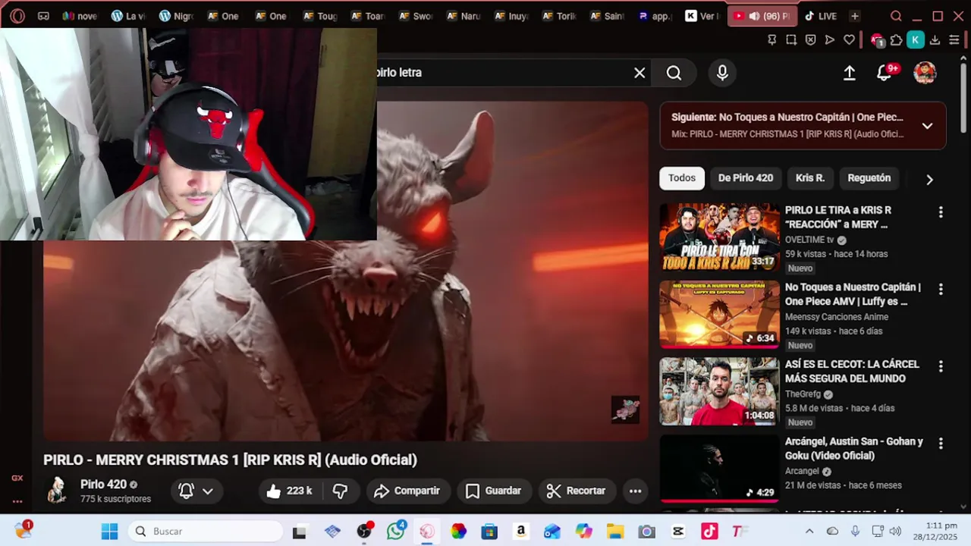The image size is (971, 546).
Task: Open OVELTIME tv channel link
Action: tap(809, 240)
